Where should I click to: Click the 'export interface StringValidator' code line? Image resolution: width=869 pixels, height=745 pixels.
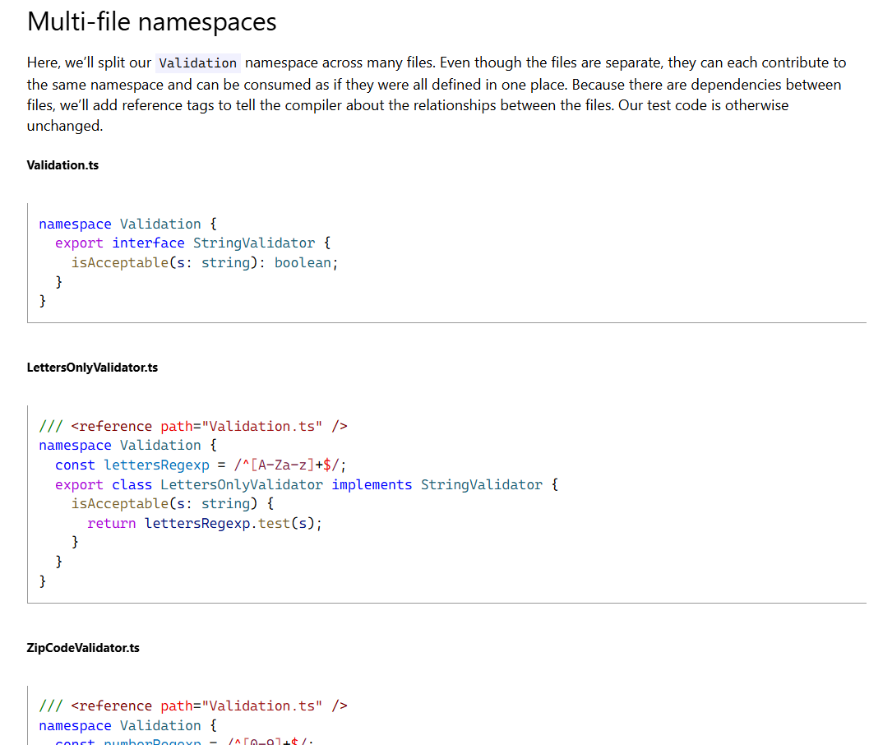click(185, 243)
